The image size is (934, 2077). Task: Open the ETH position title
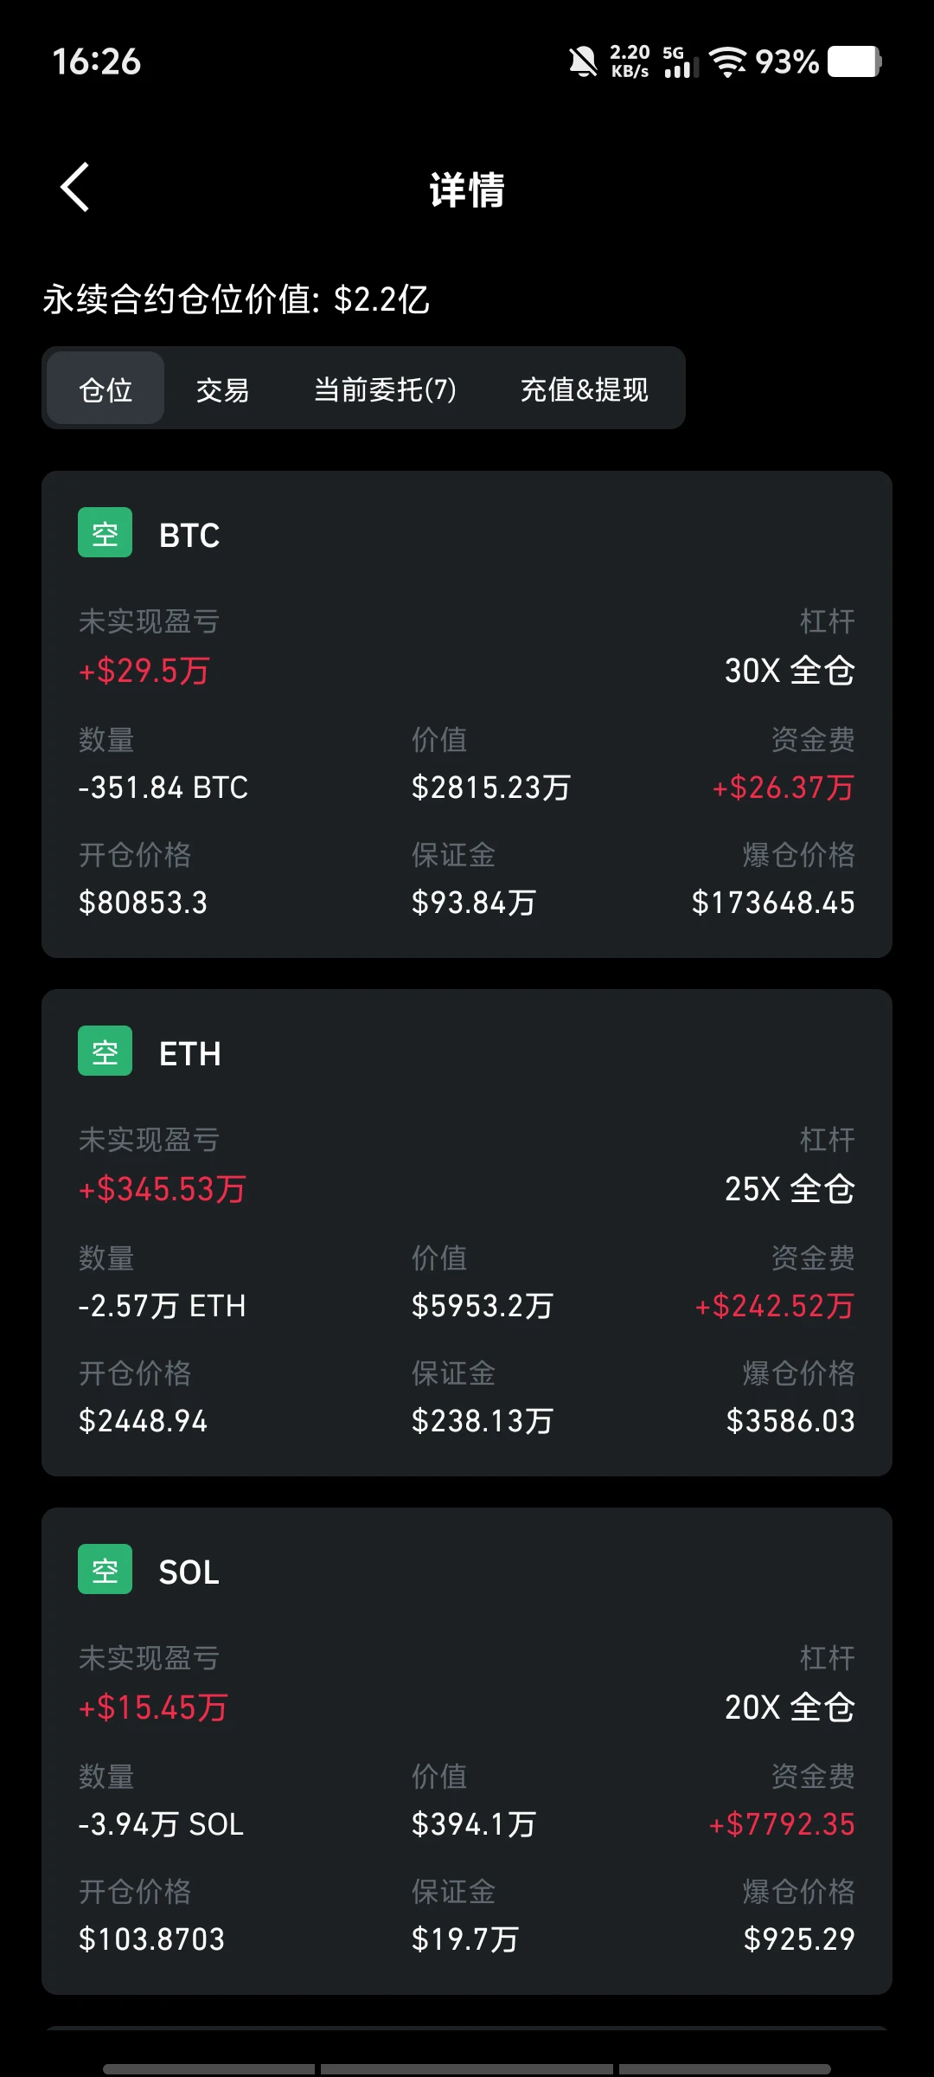coord(190,1054)
